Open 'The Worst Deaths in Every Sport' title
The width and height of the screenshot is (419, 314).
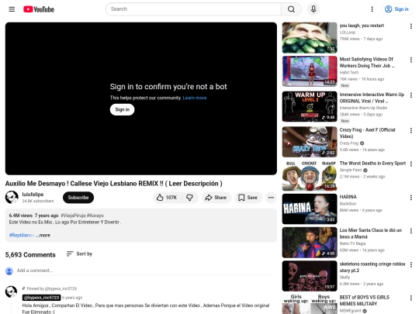372,164
